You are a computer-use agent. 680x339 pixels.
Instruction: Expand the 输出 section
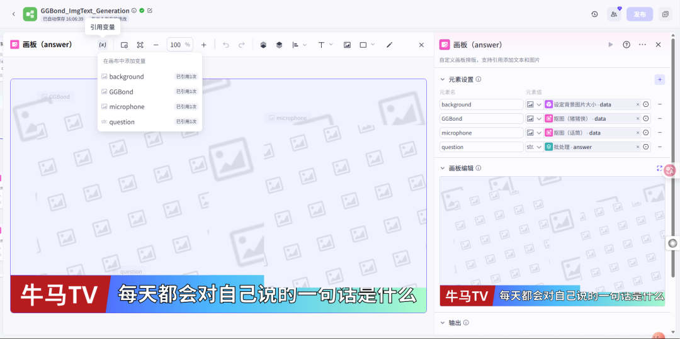(443, 323)
